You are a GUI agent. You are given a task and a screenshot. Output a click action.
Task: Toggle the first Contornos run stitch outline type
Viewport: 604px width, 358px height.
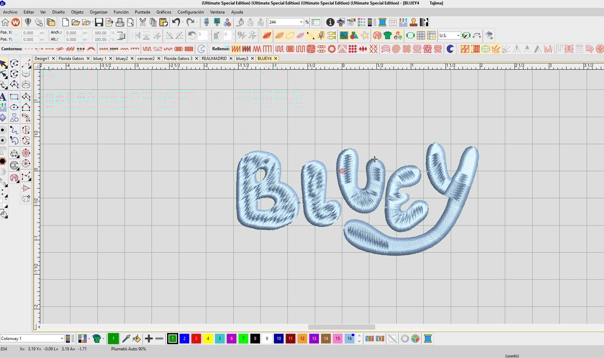28,49
